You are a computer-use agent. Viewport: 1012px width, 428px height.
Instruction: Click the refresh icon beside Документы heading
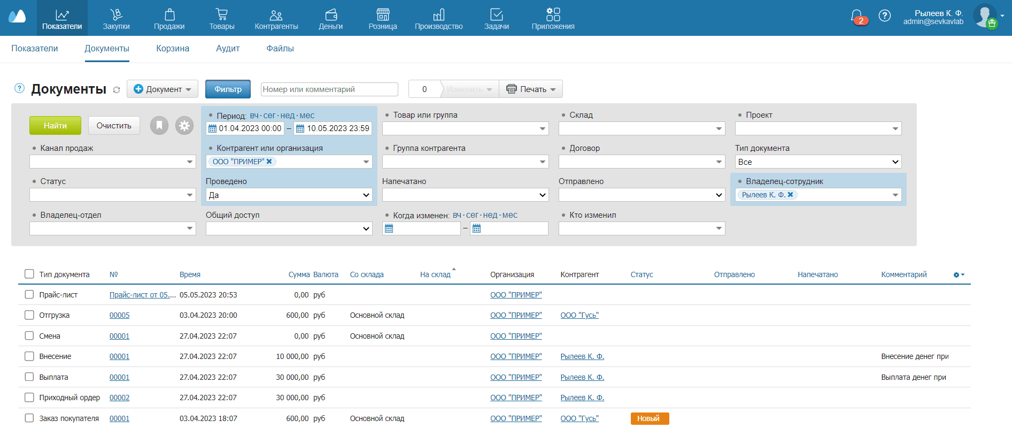click(x=117, y=90)
